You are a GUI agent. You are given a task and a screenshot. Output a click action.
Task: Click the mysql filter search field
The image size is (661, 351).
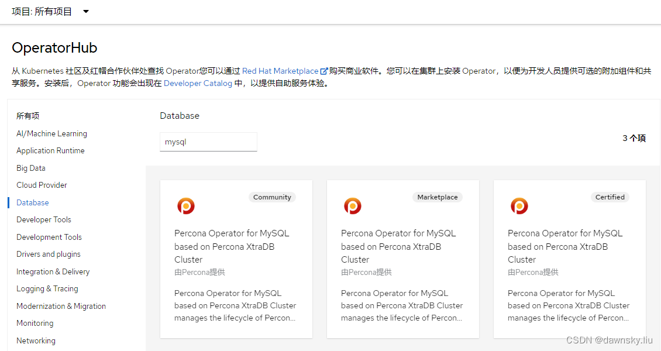[x=208, y=142]
